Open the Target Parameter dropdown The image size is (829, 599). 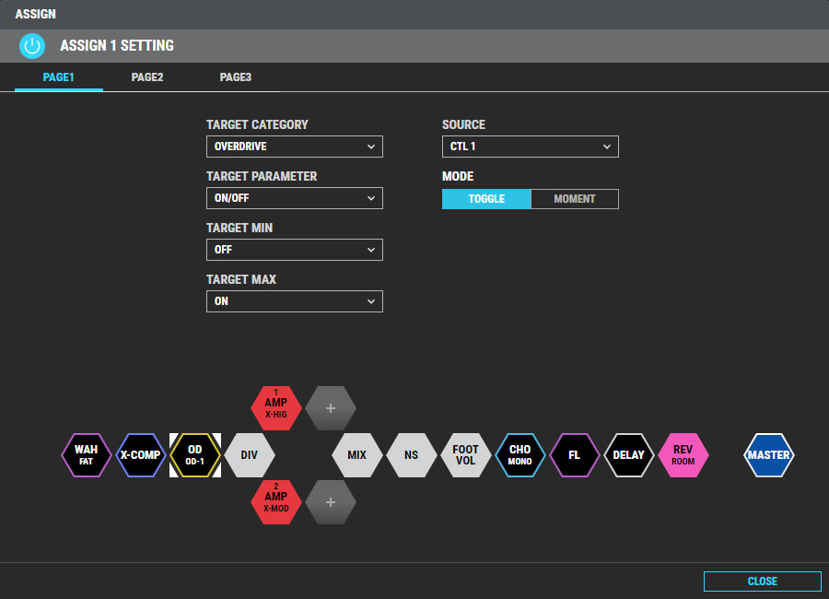[x=295, y=198]
